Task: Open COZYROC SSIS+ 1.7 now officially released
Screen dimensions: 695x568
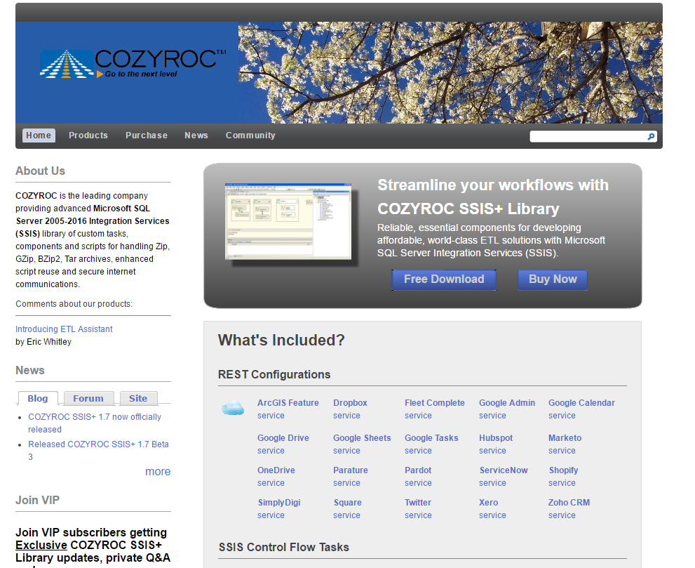Action: [95, 423]
